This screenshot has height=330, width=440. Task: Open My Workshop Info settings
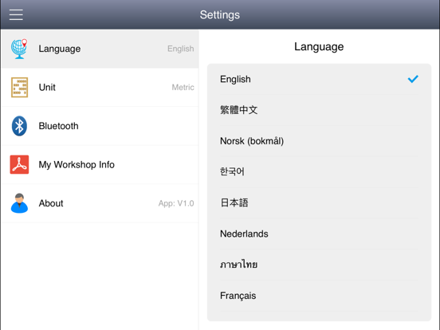click(100, 165)
